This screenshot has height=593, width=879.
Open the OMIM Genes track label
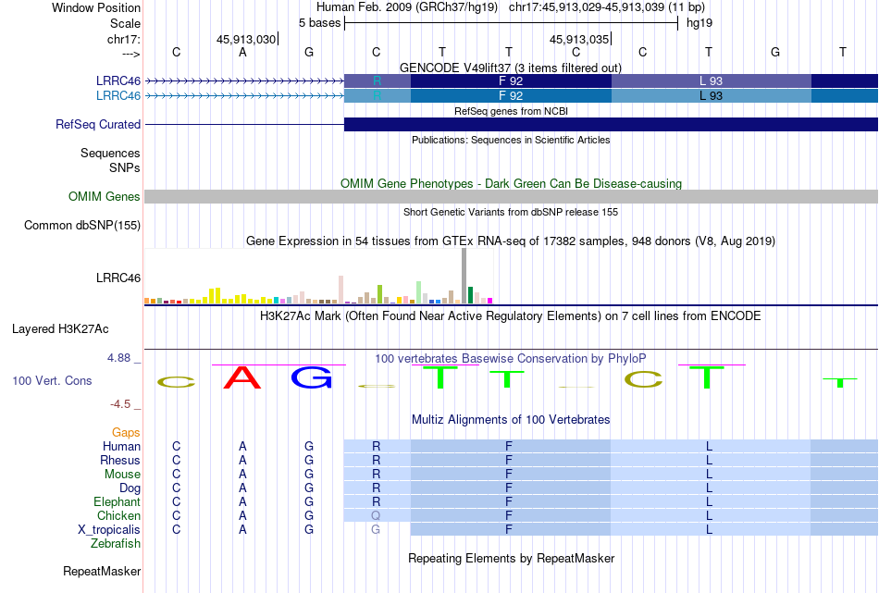(x=104, y=197)
